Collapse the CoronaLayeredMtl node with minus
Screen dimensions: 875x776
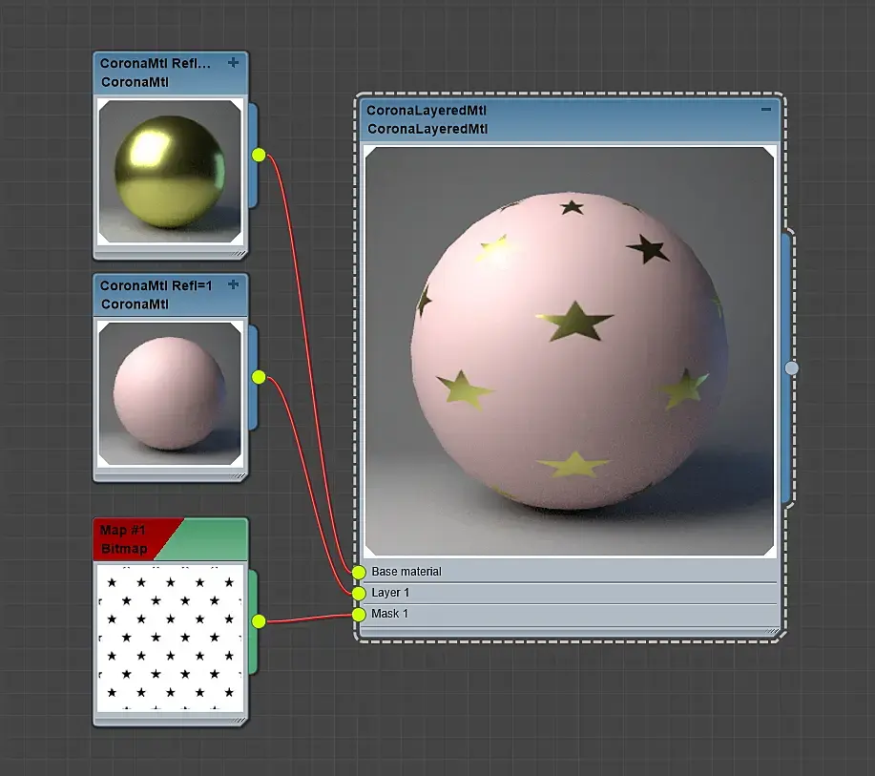(x=766, y=110)
